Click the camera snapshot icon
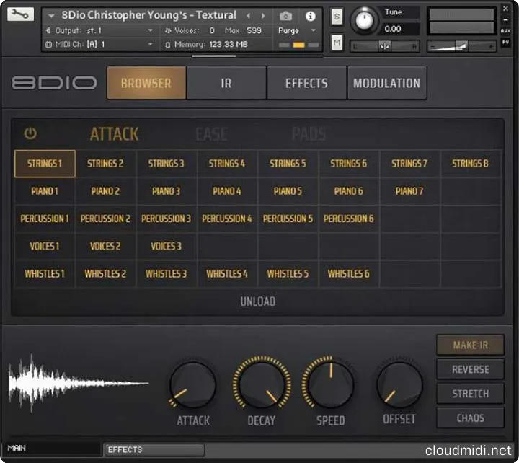This screenshot has width=519, height=463. [286, 15]
